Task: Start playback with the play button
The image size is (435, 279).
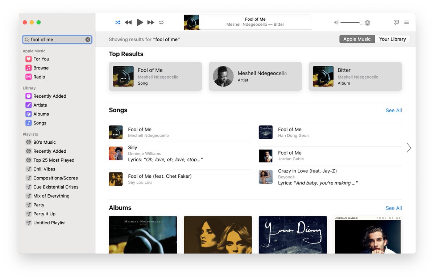Action: (140, 22)
